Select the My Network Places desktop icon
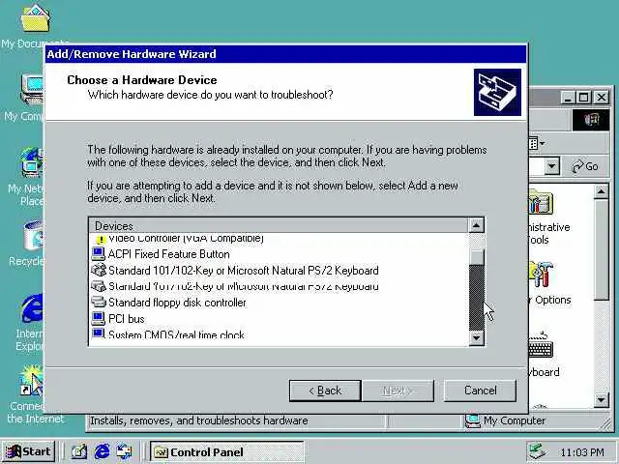 coord(32,162)
